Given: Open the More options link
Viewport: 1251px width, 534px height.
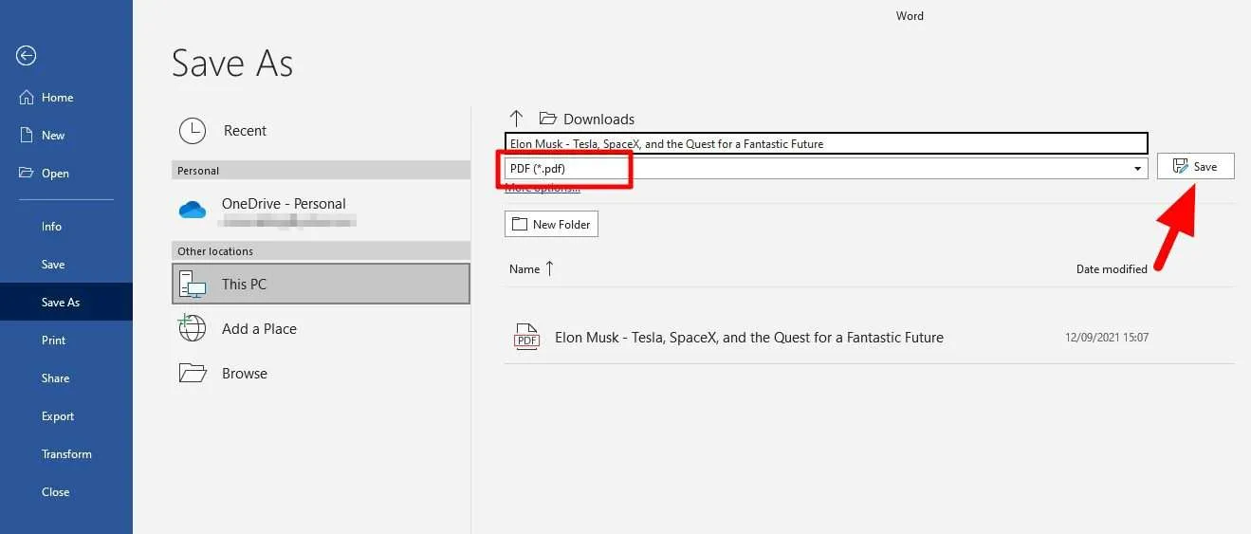Looking at the screenshot, I should pyautogui.click(x=543, y=188).
